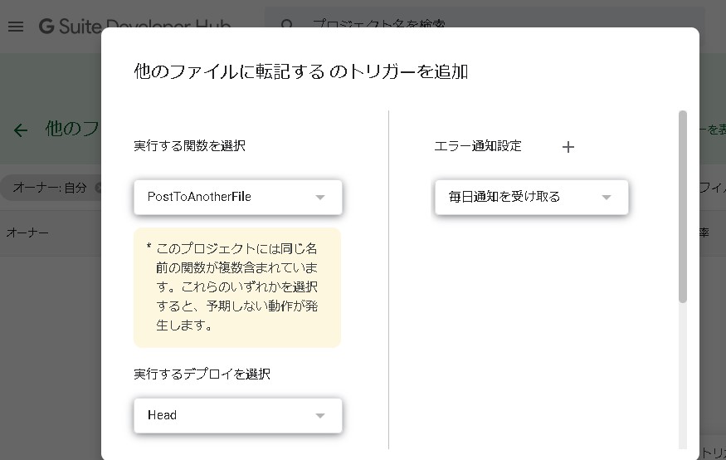This screenshot has height=460, width=726.
Task: Remove the オーナー: 自分 filter chip
Action: pos(98,188)
